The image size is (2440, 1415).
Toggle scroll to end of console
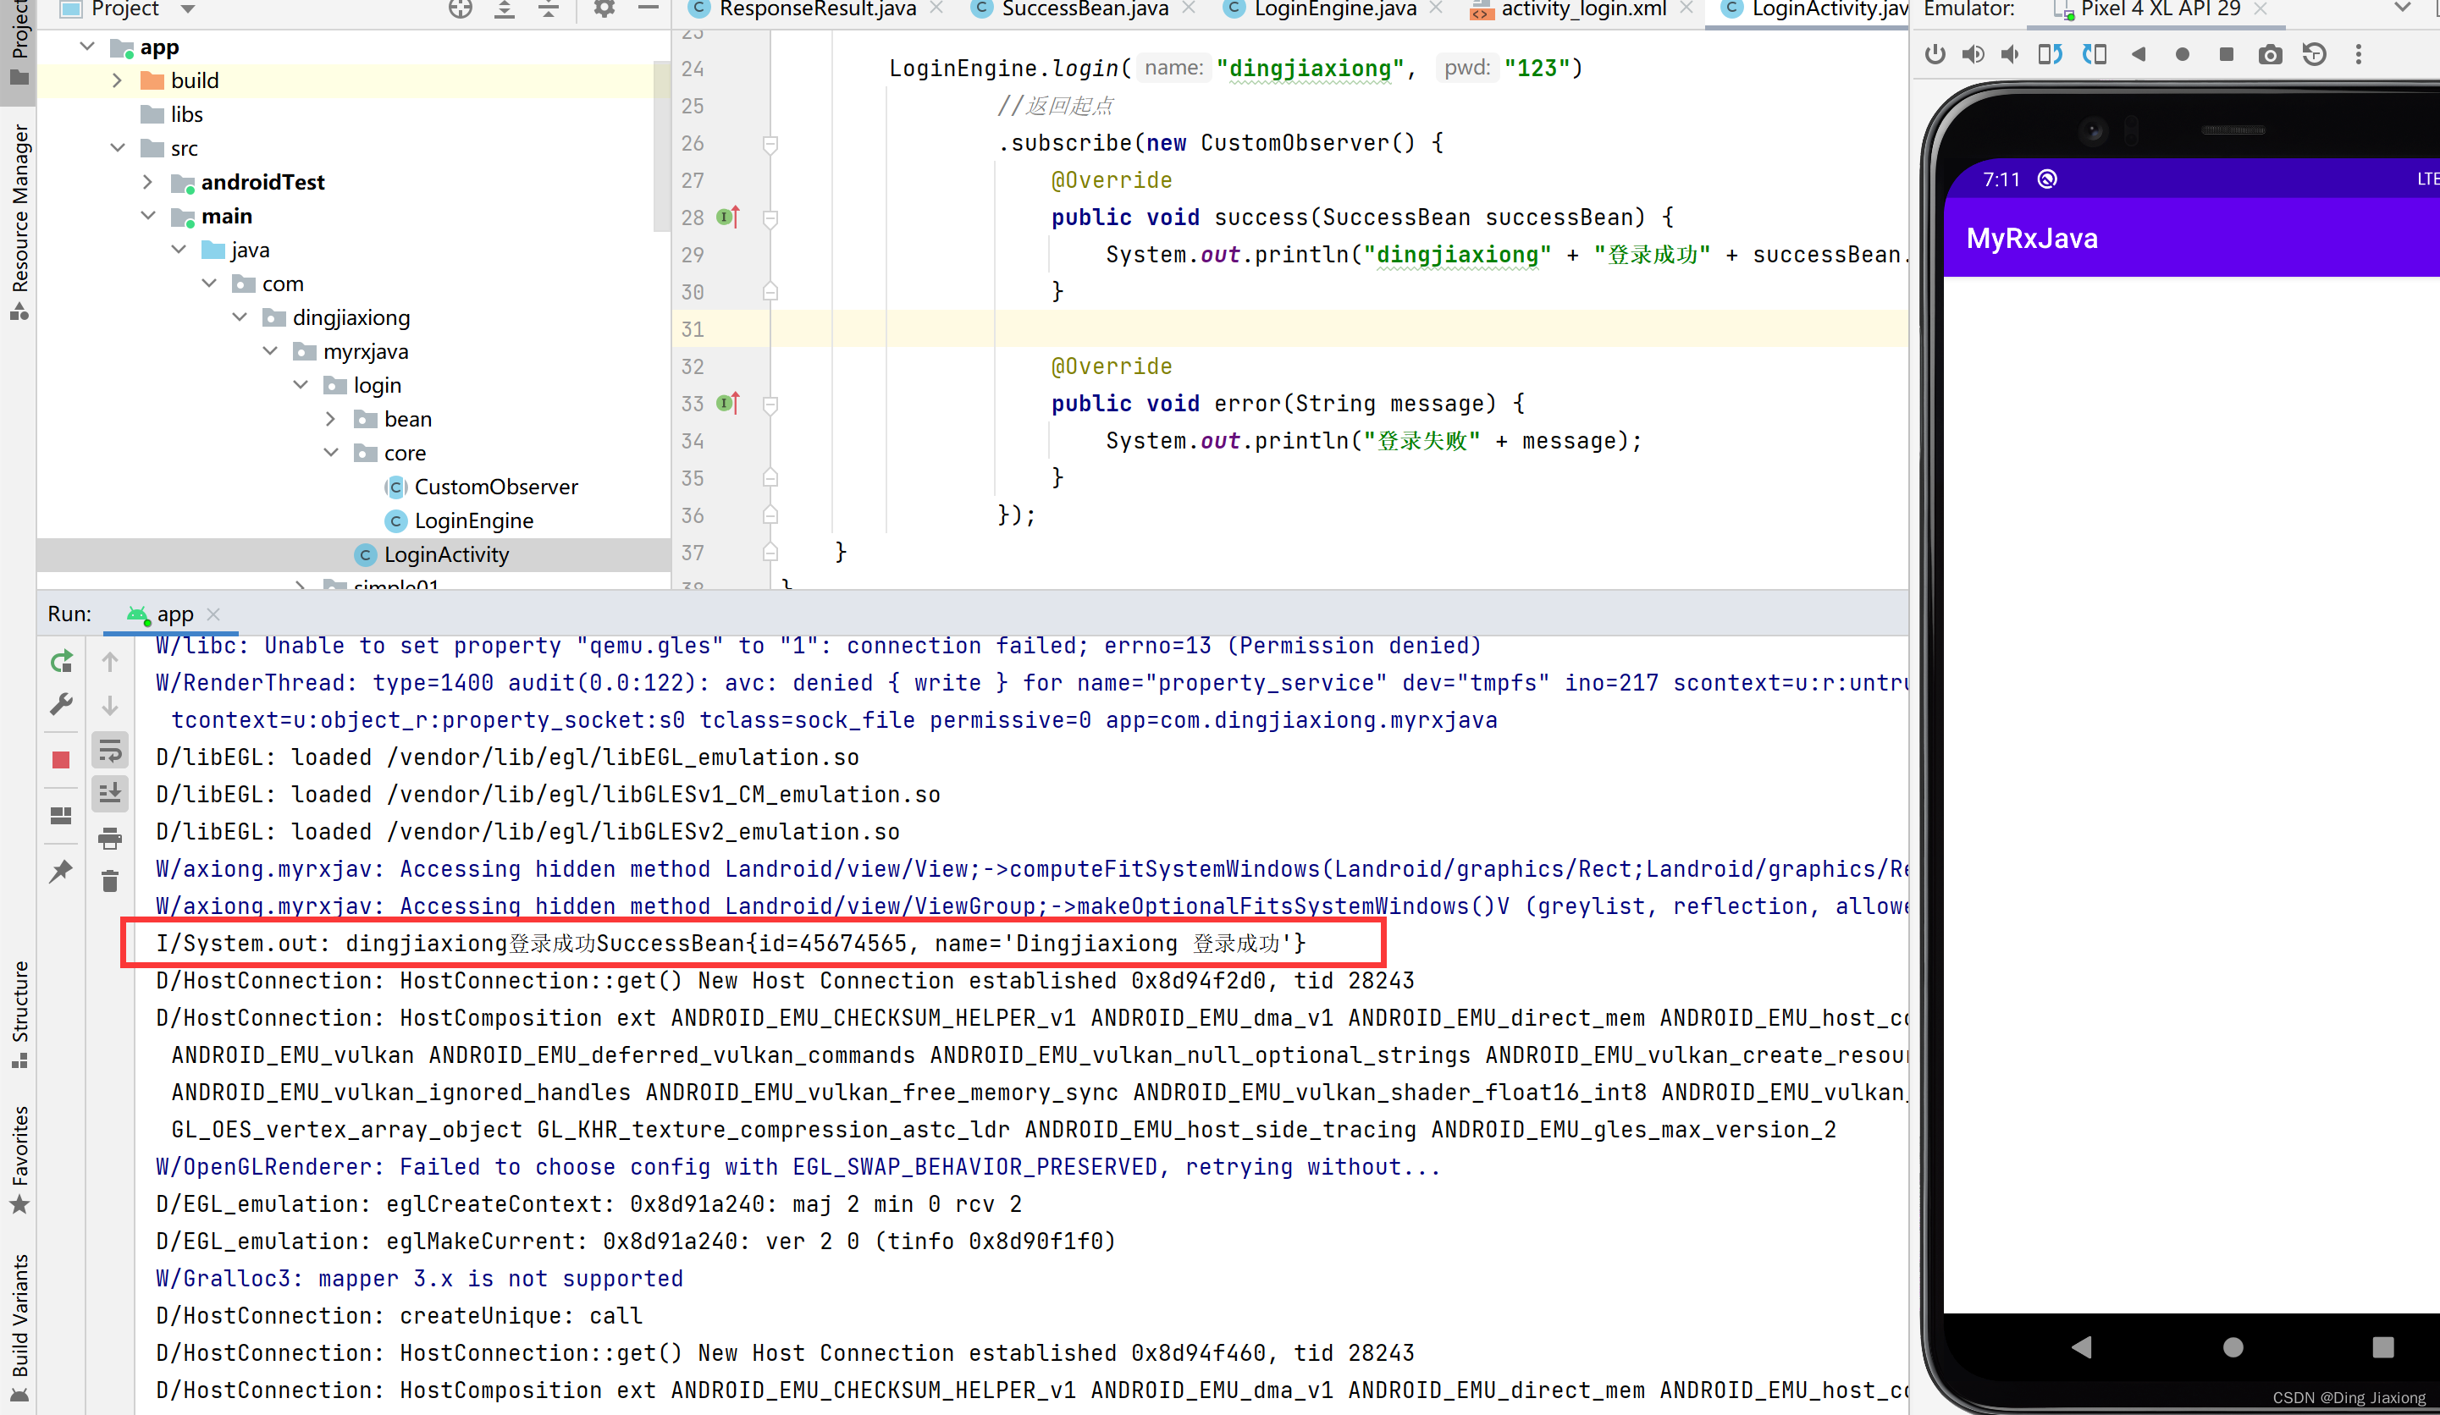coord(110,794)
